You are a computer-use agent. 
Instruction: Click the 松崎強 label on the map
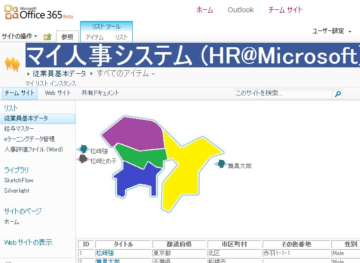(x=99, y=151)
